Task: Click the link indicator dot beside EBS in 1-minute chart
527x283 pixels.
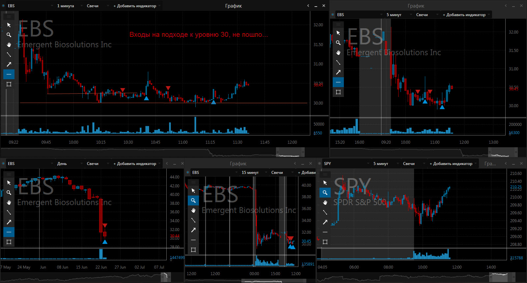Action: [x=3, y=6]
